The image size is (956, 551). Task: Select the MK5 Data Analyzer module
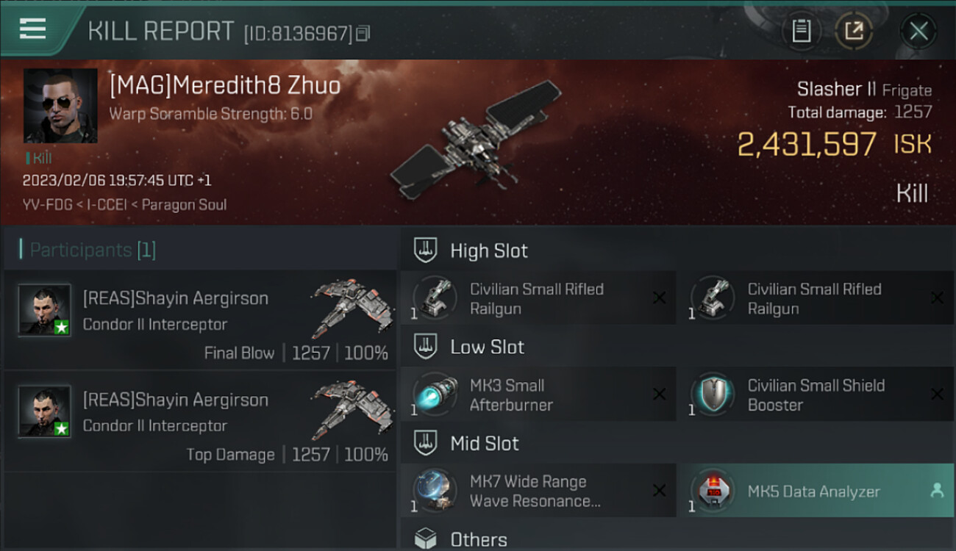tap(816, 491)
